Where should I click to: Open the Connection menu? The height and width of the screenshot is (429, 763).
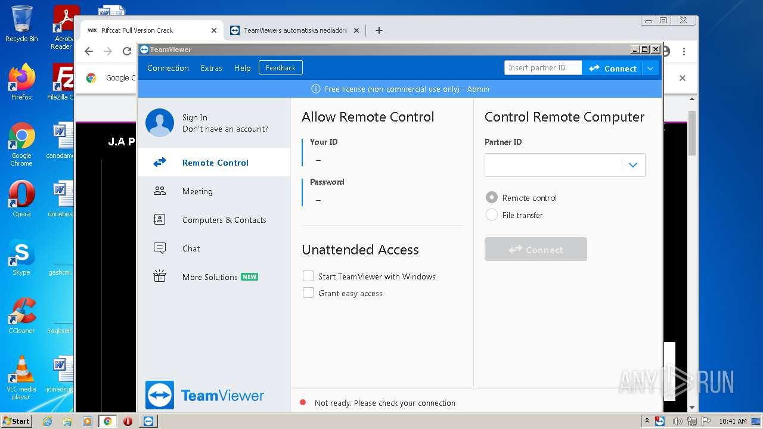click(168, 68)
